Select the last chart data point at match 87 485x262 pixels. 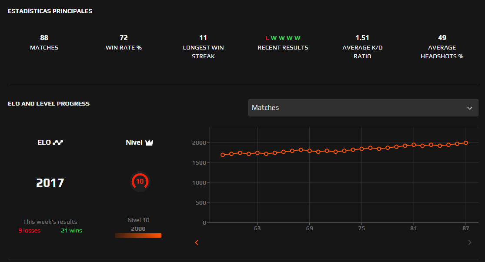pos(466,143)
